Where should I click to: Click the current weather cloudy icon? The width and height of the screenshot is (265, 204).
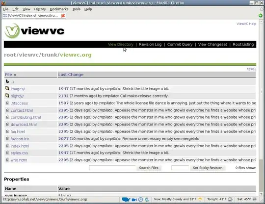(x=200, y=199)
